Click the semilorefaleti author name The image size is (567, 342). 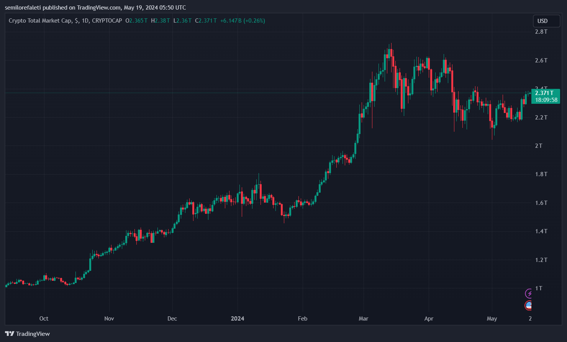(x=23, y=8)
